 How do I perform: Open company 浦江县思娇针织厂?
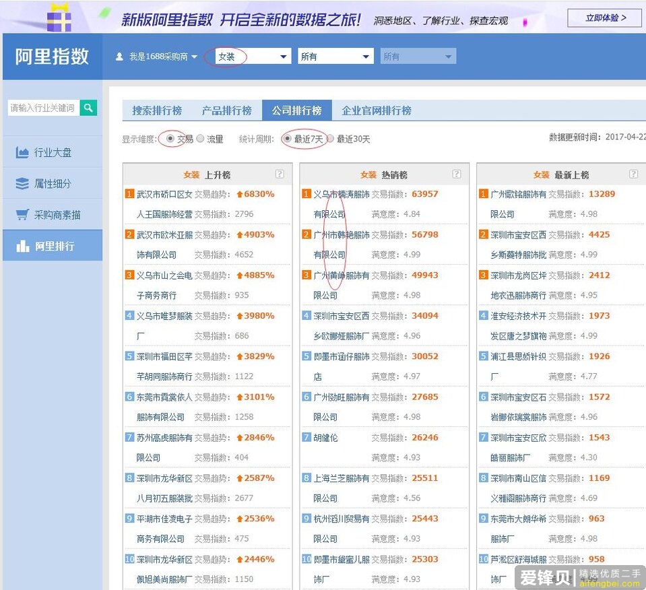[518, 366]
